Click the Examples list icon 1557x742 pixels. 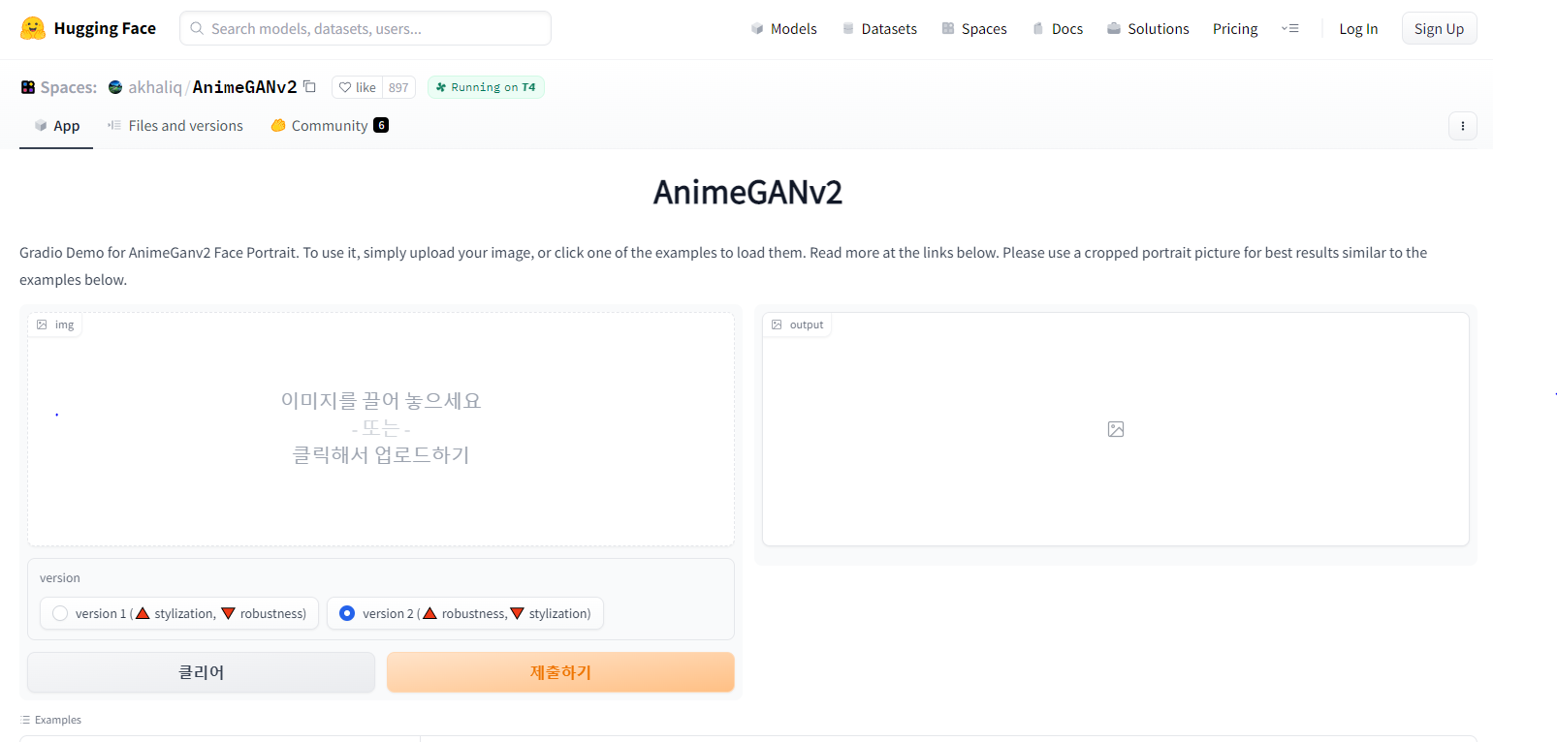[25, 720]
